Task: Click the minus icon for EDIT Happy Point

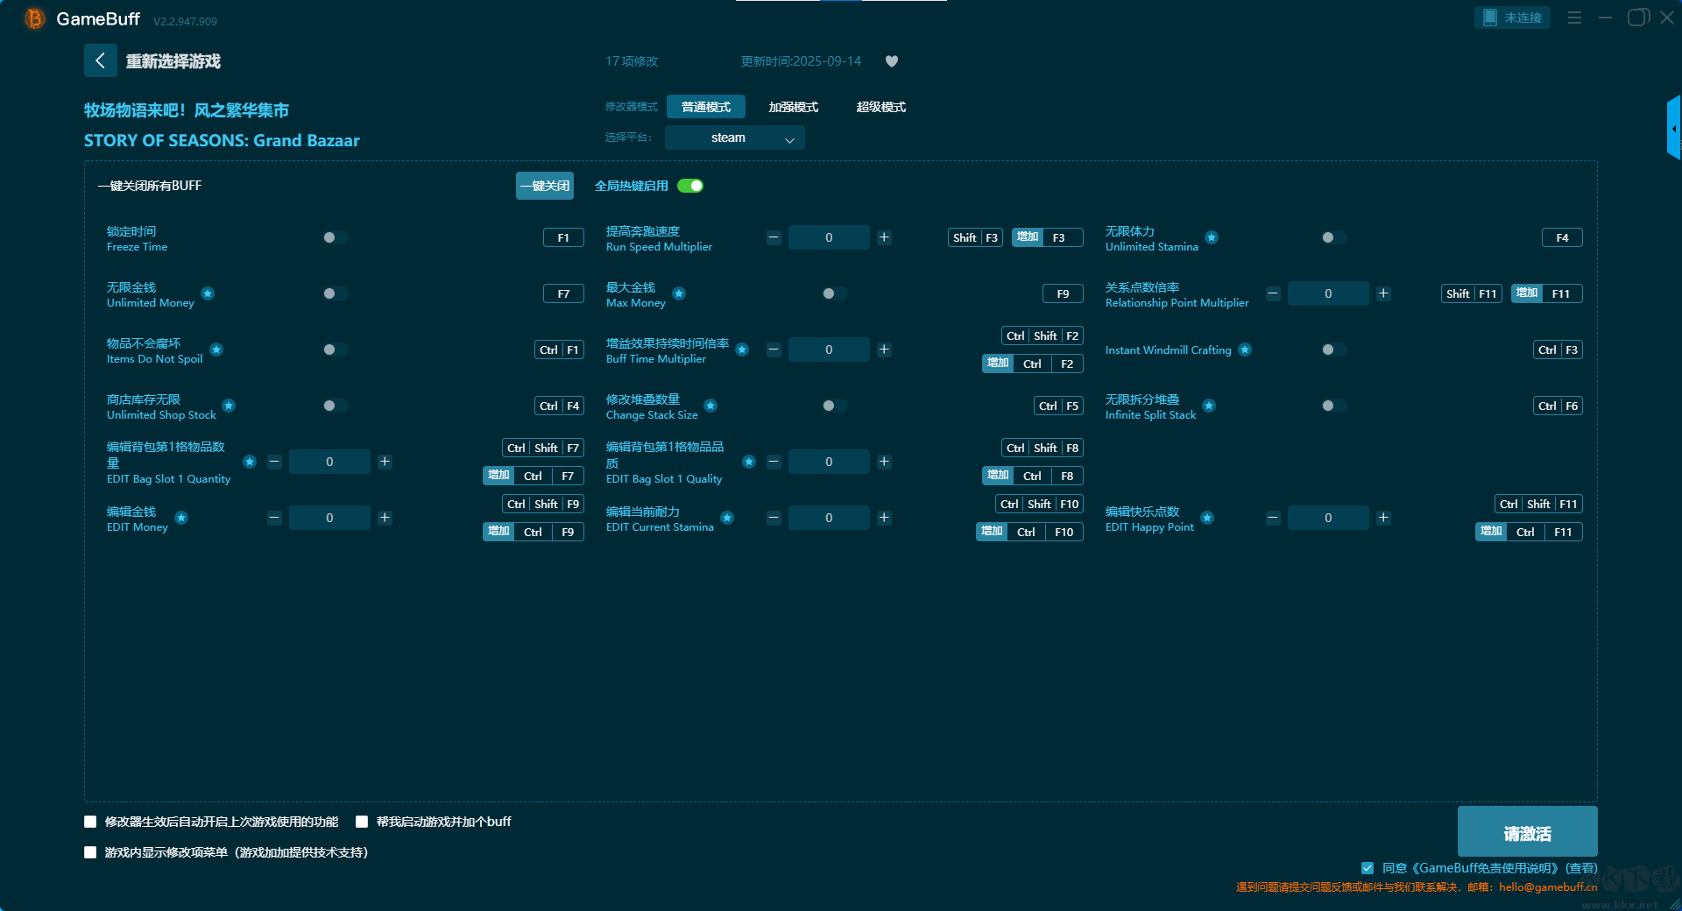Action: tap(1273, 518)
